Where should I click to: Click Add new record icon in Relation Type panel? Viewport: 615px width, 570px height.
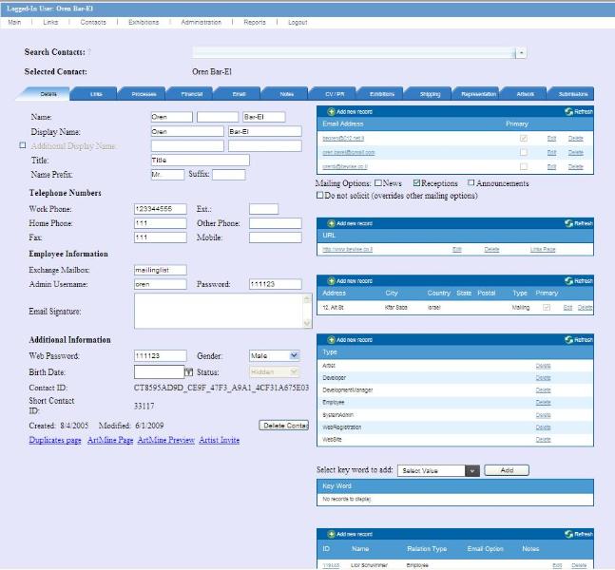pyautogui.click(x=331, y=534)
